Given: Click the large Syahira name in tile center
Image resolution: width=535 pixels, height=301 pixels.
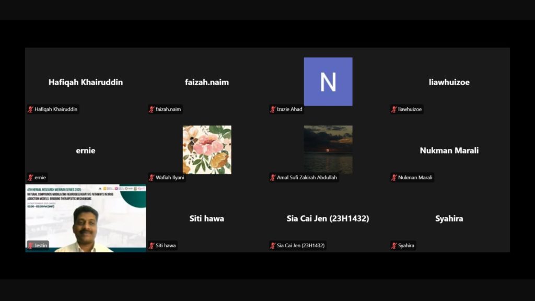Looking at the screenshot, I should pyautogui.click(x=449, y=218).
